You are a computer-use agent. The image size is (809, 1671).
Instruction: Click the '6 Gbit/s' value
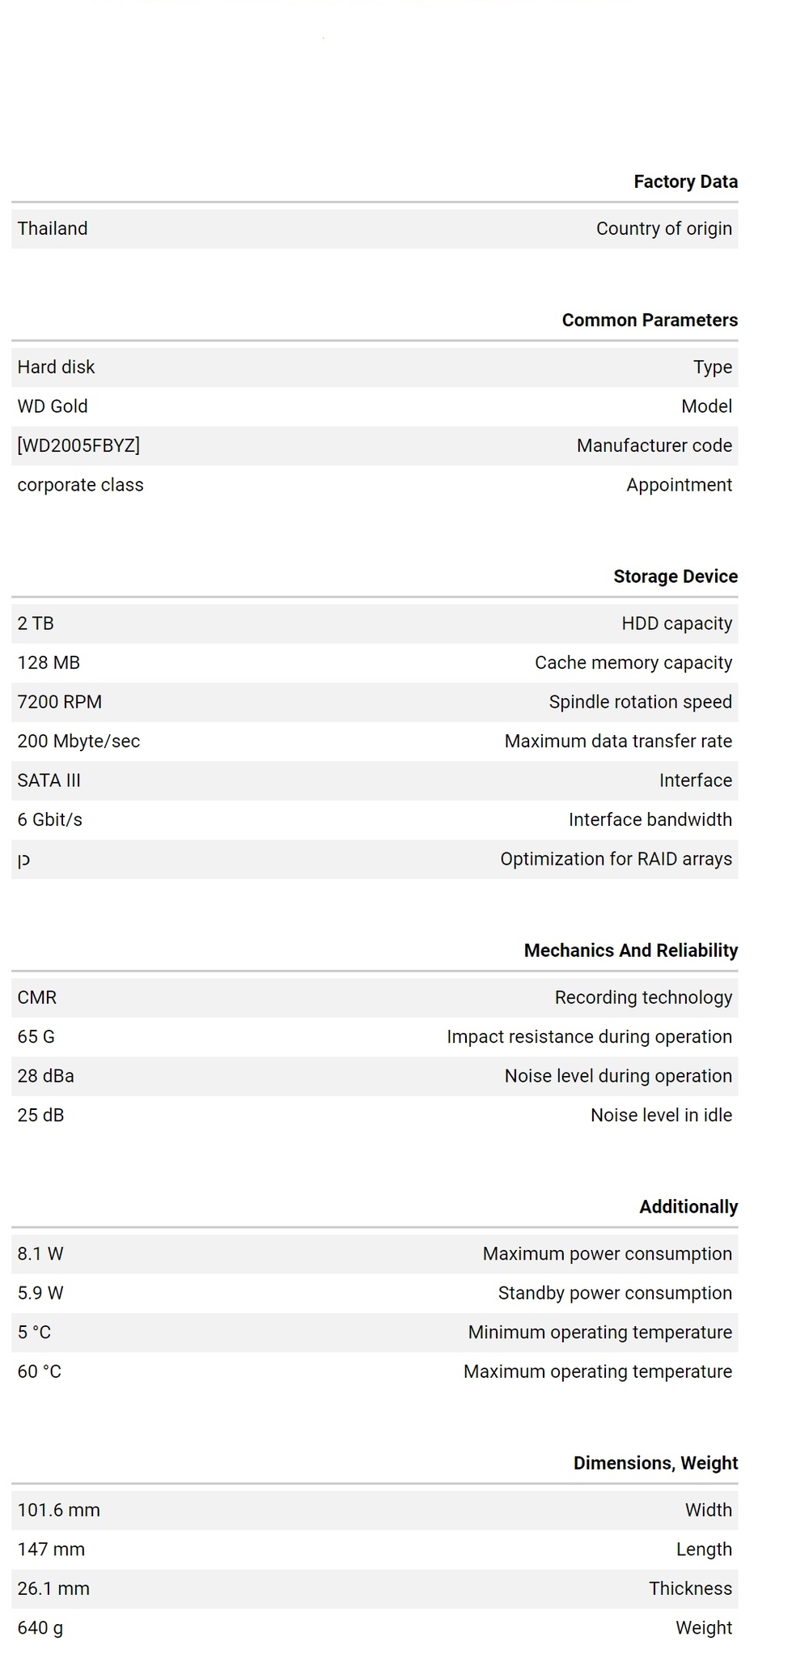50,820
